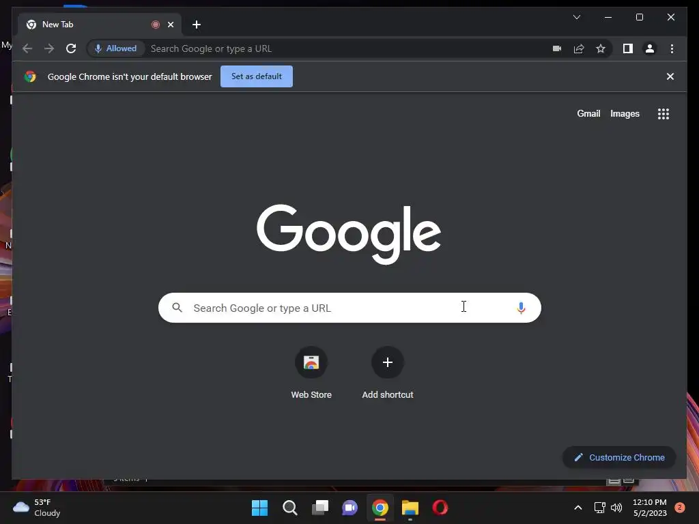Launch Opera from the taskbar
This screenshot has height=524, width=699.
[x=440, y=508]
